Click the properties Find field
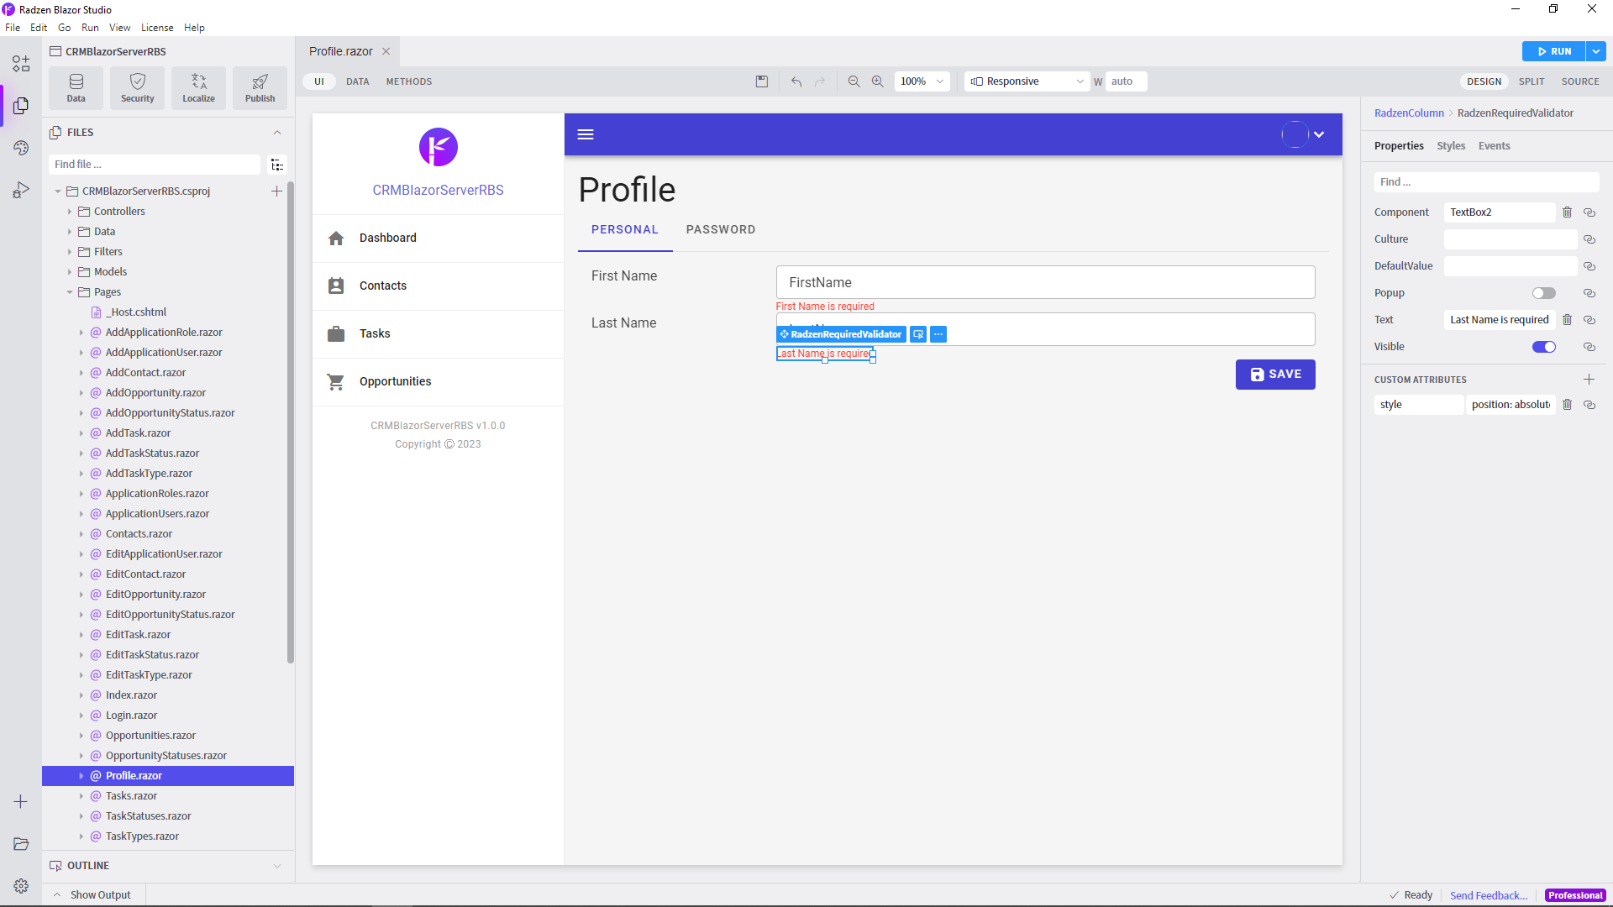The image size is (1613, 907). point(1486,182)
